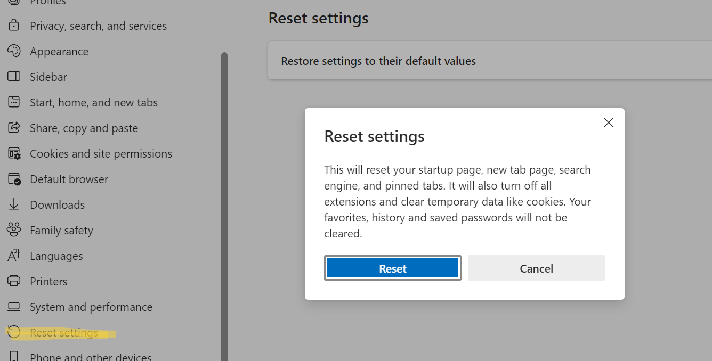Viewport: 712px width, 361px height.
Task: Click the Appearance palette icon
Action: (14, 51)
